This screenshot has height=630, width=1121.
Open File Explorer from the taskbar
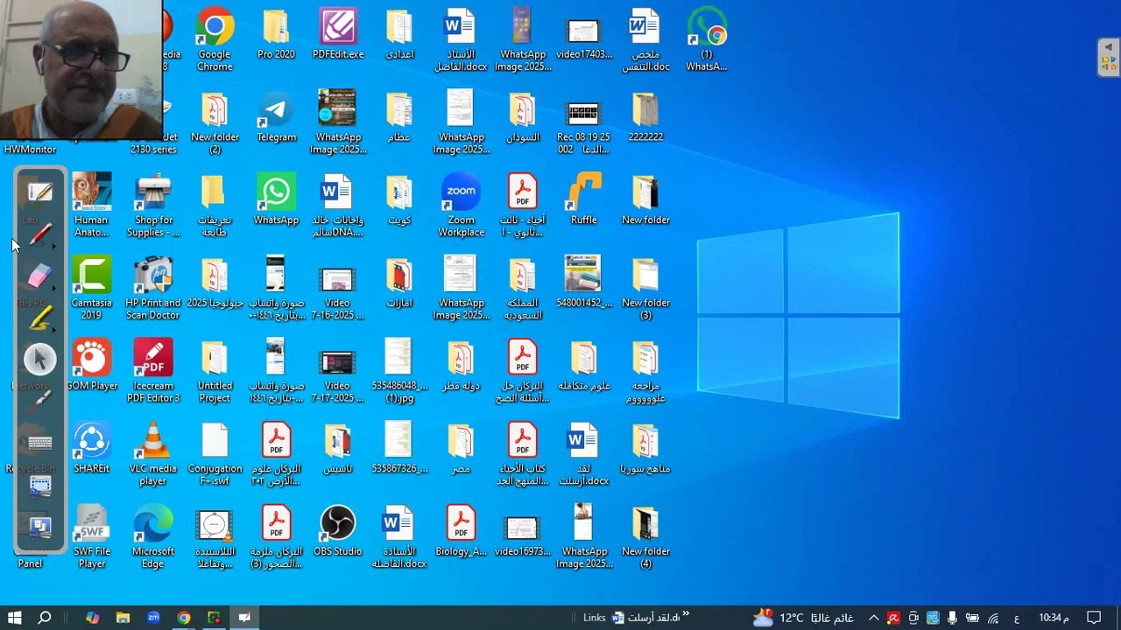click(x=123, y=618)
